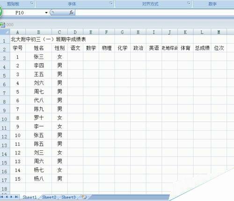
Task: Click the 姓名 header cell
Action: click(39, 48)
